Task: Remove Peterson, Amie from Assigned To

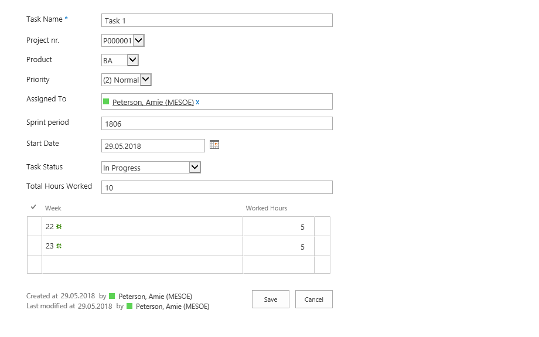Action: coord(197,103)
